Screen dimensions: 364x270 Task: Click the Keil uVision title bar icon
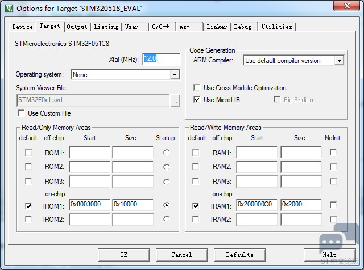pyautogui.click(x=9, y=9)
